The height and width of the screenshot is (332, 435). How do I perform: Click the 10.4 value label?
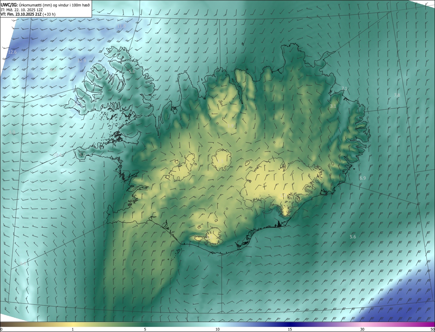click(58, 155)
